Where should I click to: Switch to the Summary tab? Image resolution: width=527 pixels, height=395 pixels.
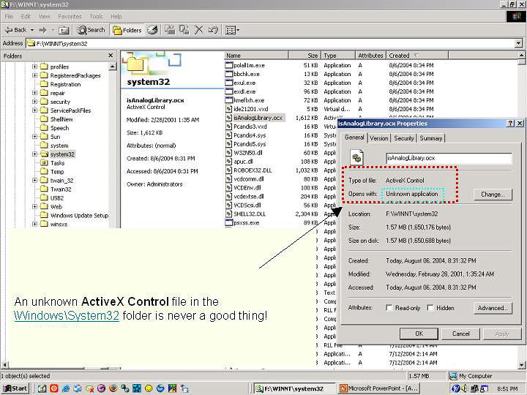click(x=431, y=138)
